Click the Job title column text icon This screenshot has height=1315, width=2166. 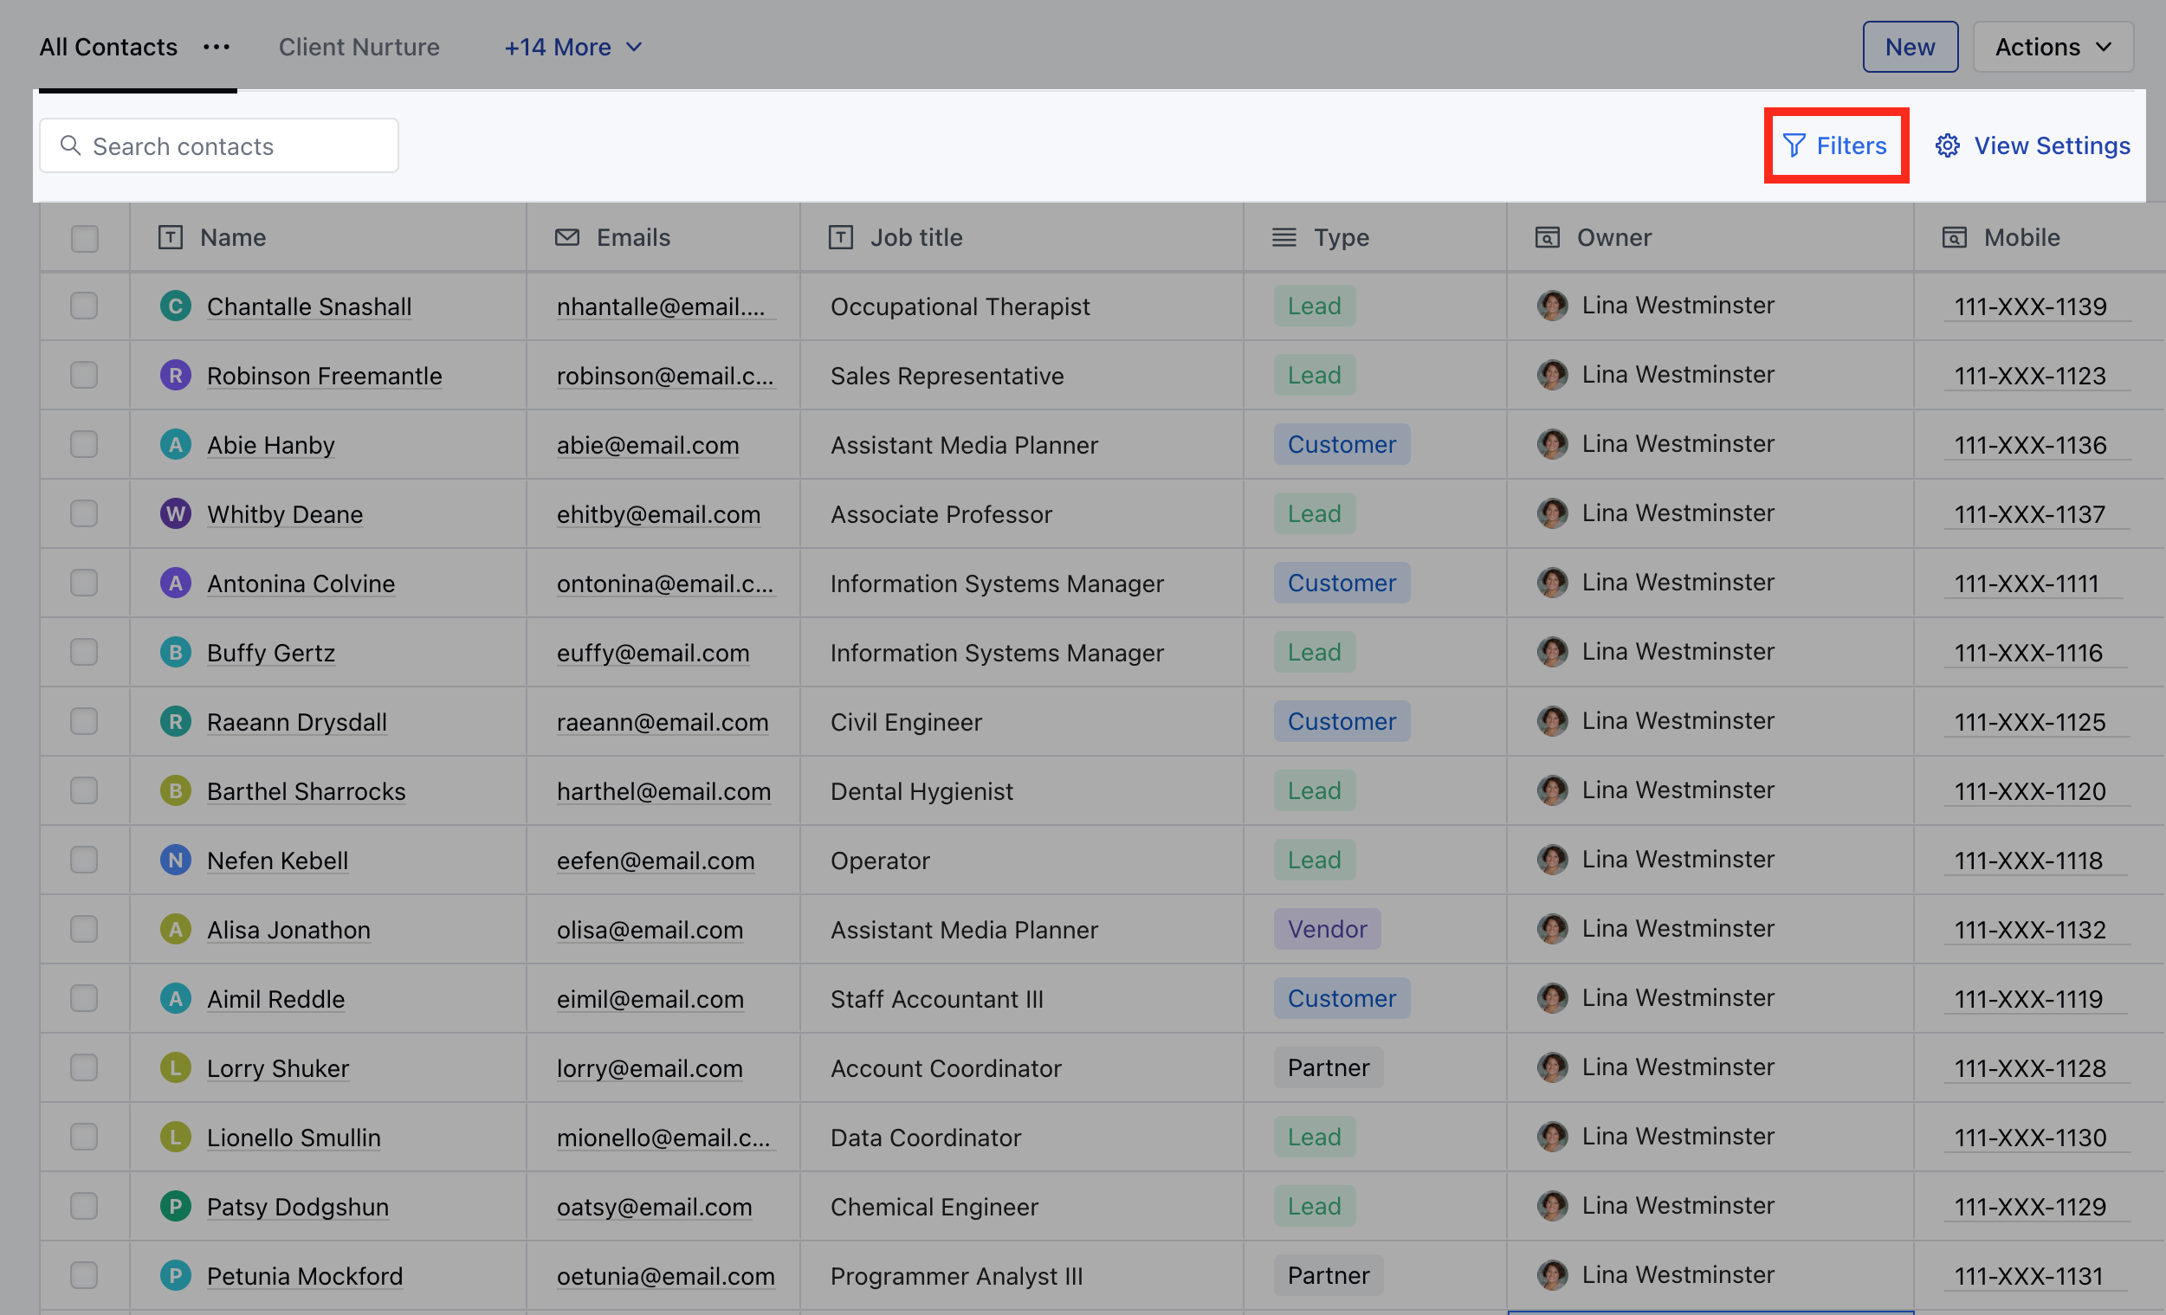pos(840,237)
